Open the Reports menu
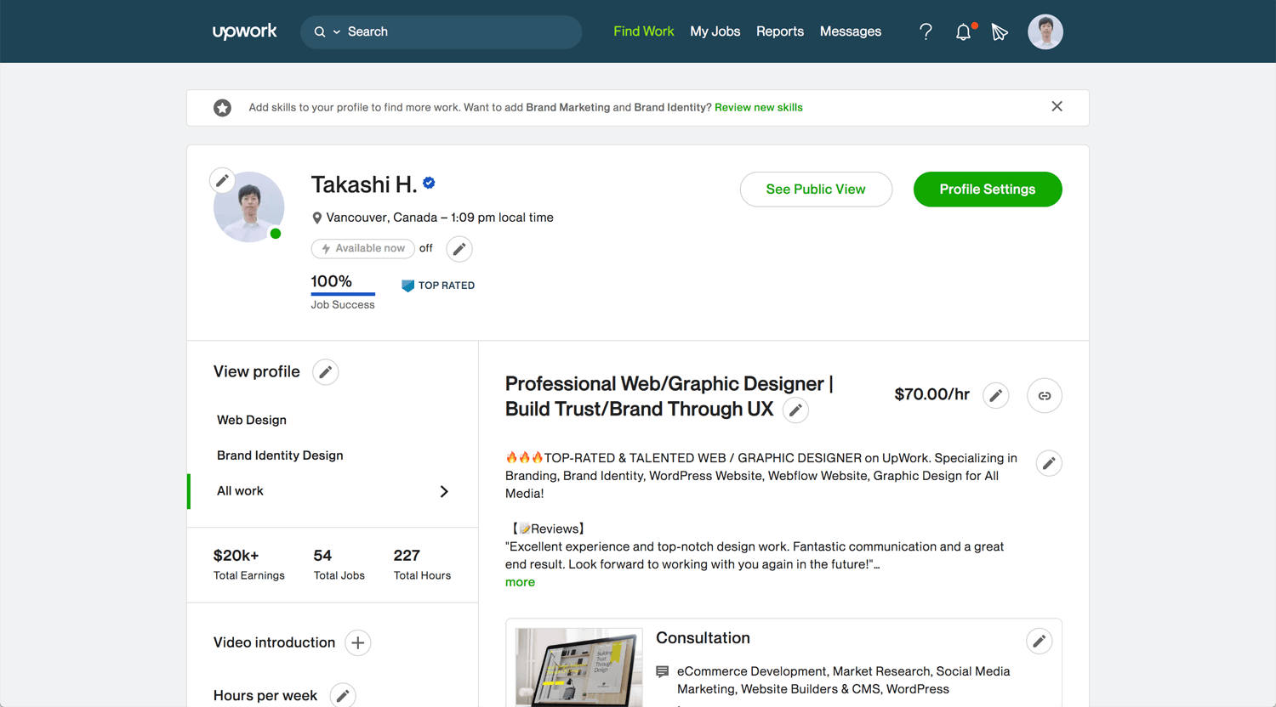The image size is (1276, 707). coord(780,31)
